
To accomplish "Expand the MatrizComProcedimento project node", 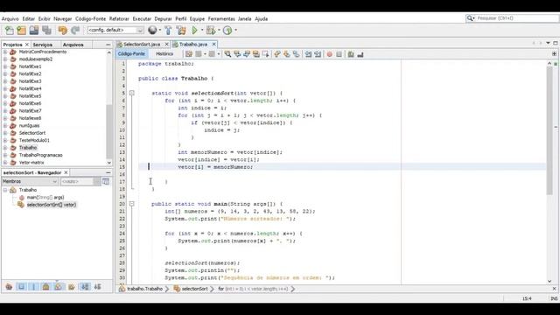I will tap(5, 52).
